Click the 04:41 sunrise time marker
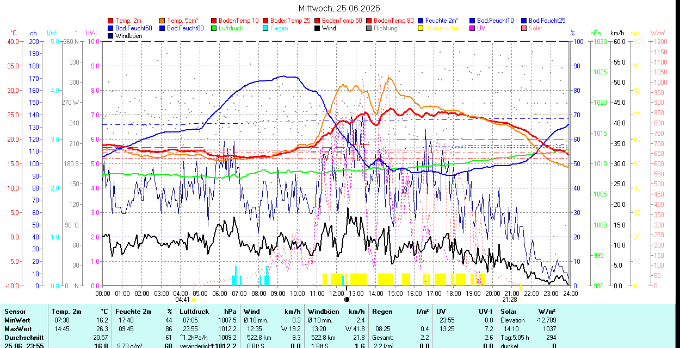The height and width of the screenshot is (348, 680). click(x=182, y=299)
